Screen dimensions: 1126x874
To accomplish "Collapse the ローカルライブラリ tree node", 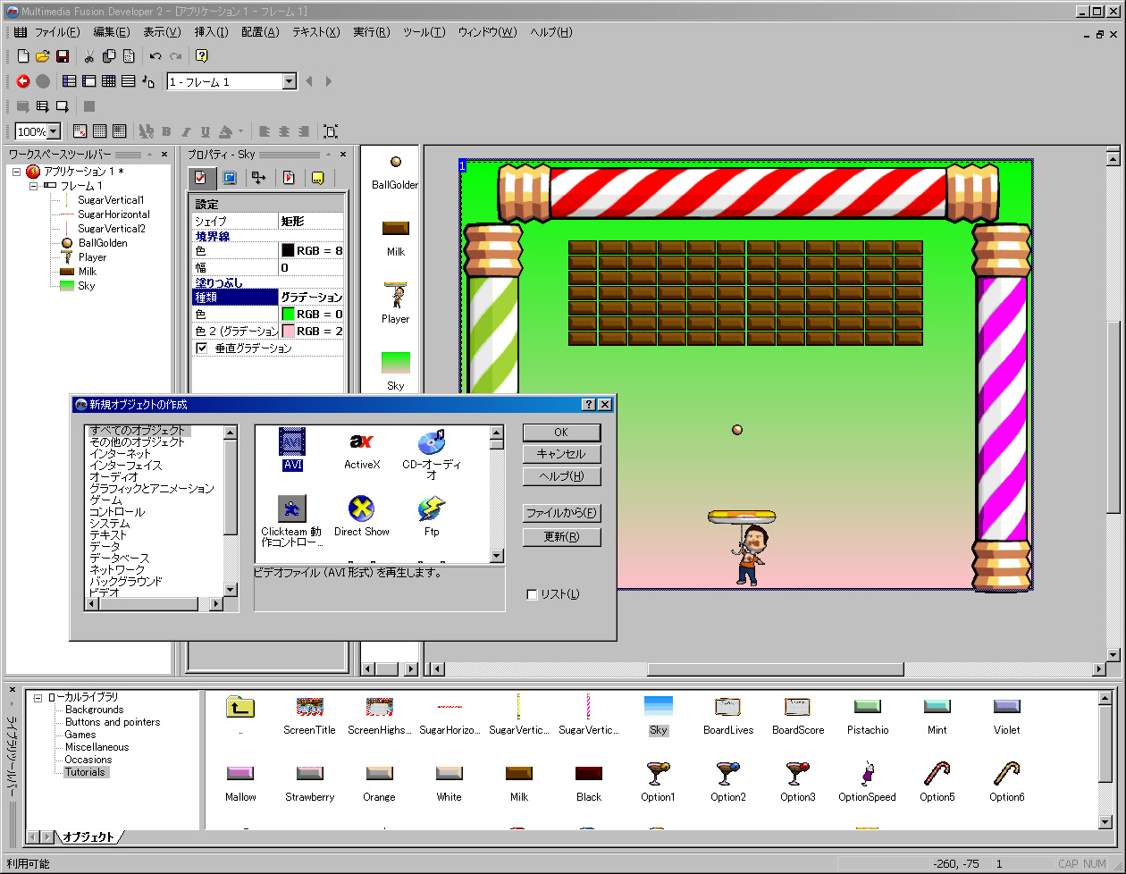I will point(38,697).
